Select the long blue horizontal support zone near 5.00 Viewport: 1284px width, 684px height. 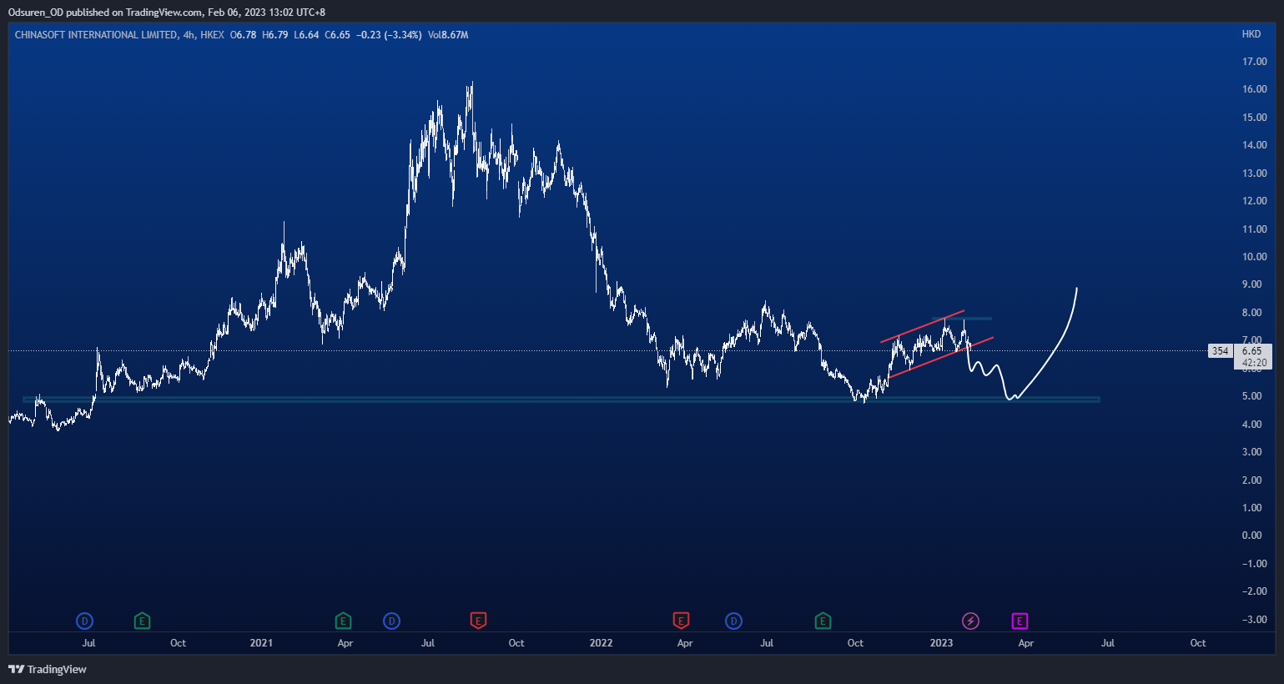pyautogui.click(x=561, y=400)
